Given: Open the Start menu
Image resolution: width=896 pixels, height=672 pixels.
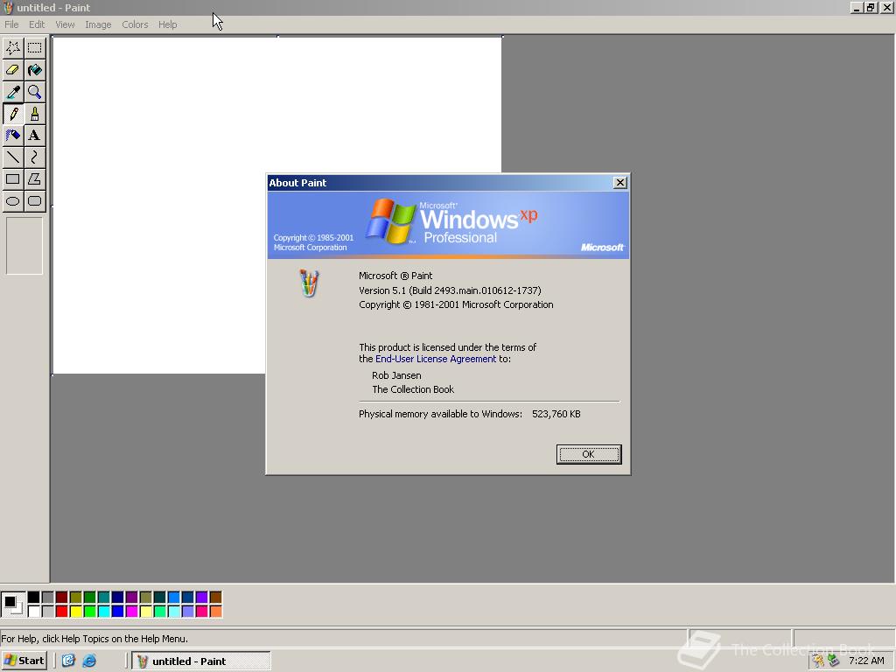Looking at the screenshot, I should click(24, 661).
